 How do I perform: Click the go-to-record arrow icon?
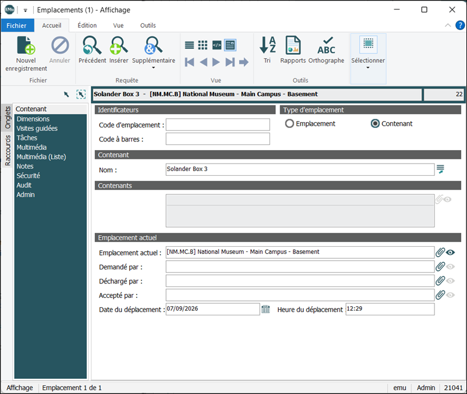pyautogui.click(x=244, y=62)
